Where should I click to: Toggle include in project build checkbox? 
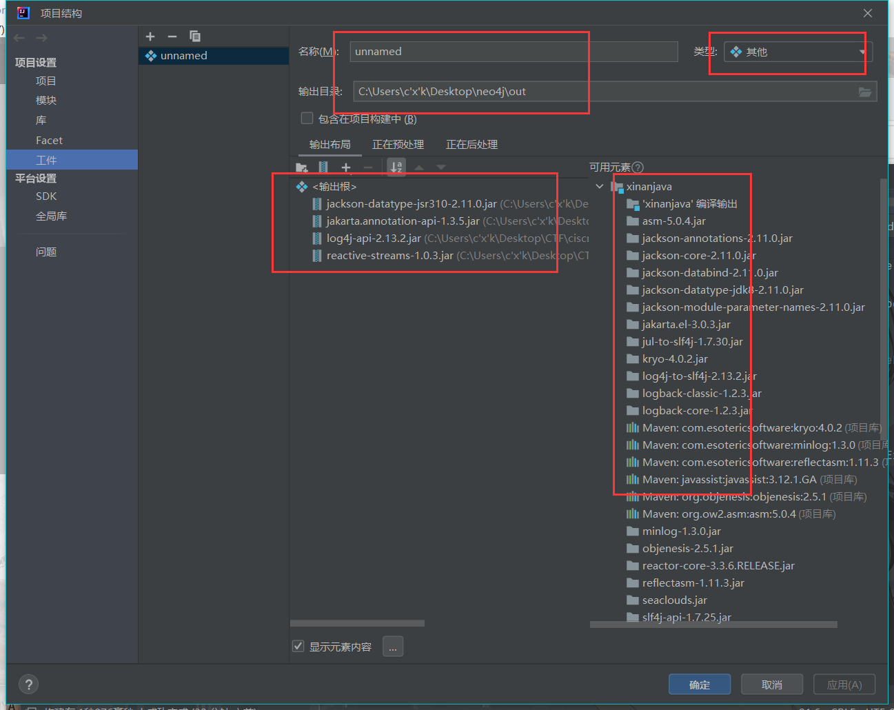tap(307, 119)
